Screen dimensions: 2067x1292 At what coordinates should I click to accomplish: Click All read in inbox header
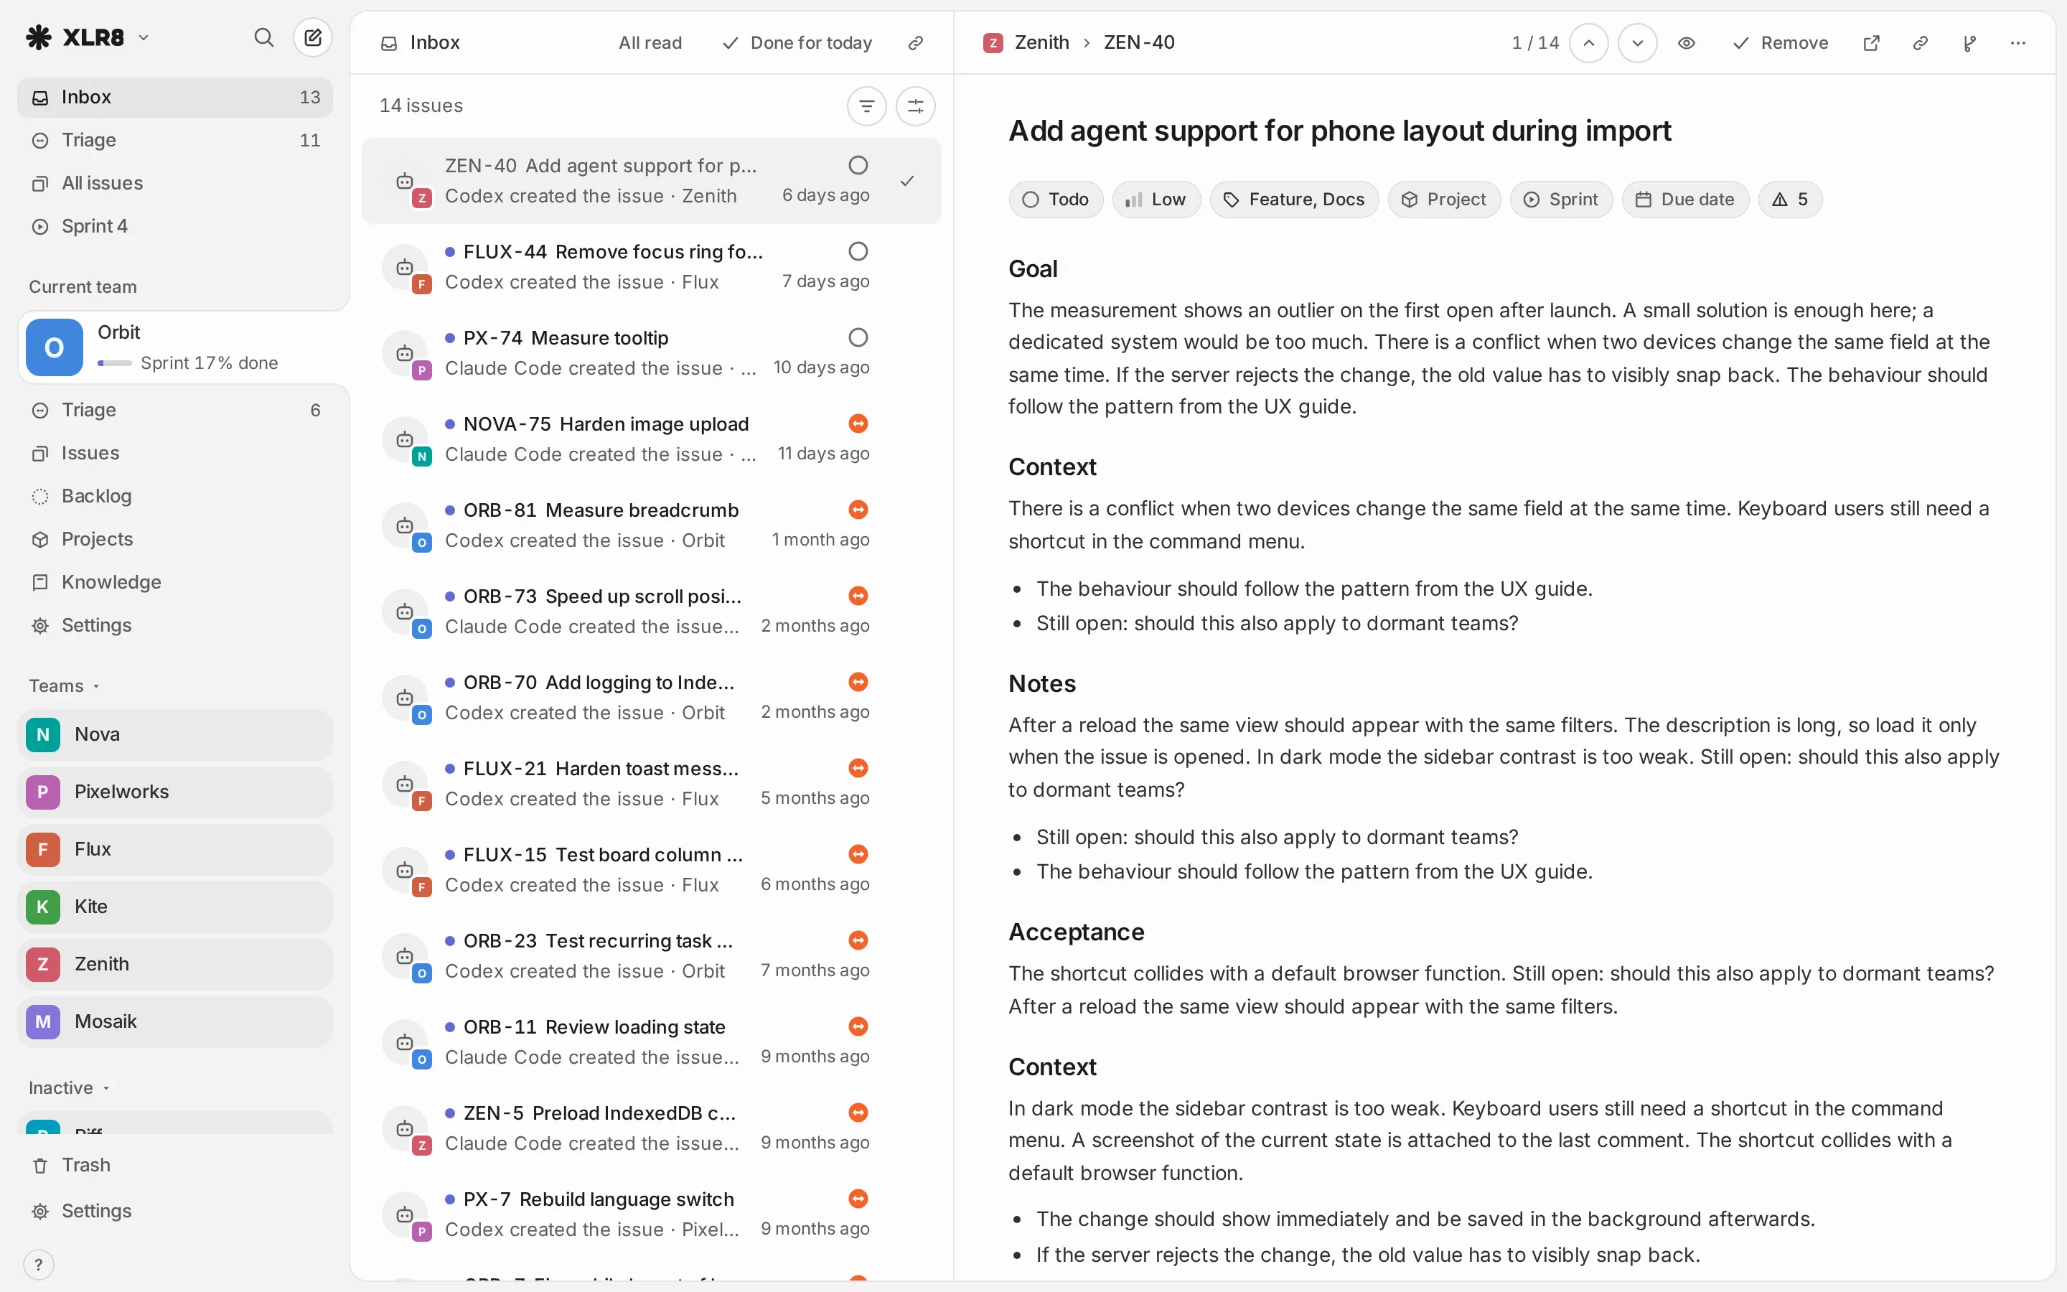(x=650, y=43)
